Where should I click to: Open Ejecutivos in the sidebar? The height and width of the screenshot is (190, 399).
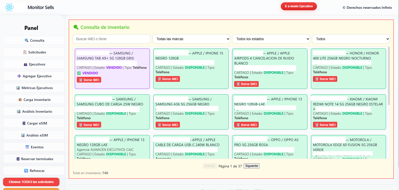(34, 64)
